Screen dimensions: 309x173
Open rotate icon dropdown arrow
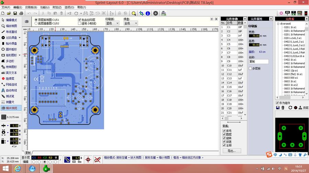point(81,14)
